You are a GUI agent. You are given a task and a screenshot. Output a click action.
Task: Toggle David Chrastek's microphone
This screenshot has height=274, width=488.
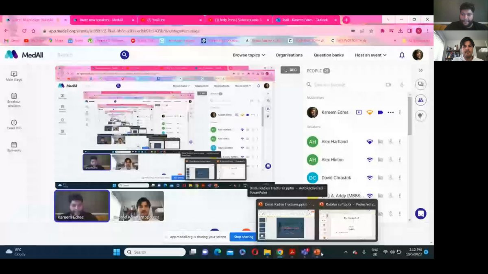390,178
